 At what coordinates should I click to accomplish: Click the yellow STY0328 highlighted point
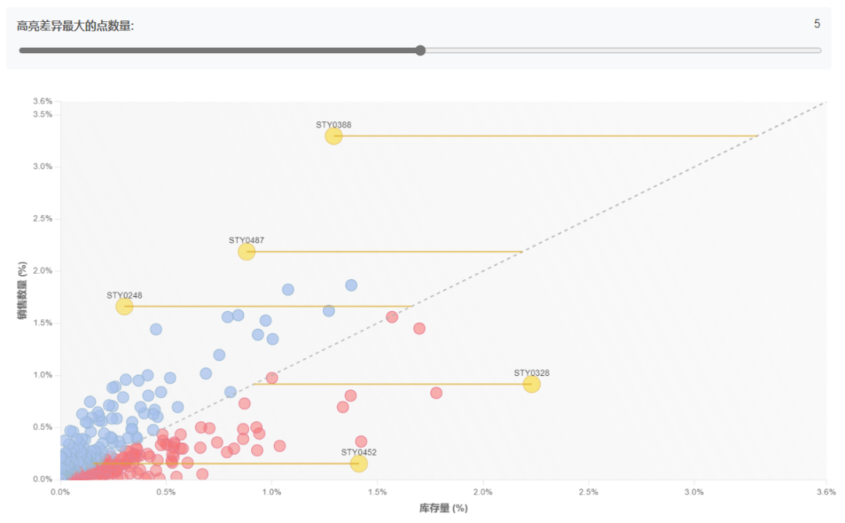[x=531, y=384]
